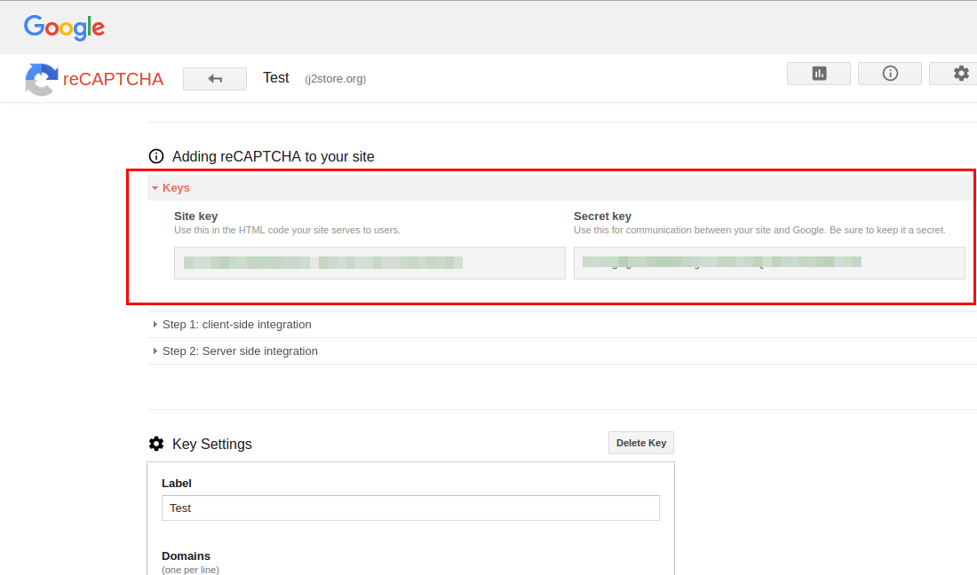Click the Label input containing Test

click(410, 508)
